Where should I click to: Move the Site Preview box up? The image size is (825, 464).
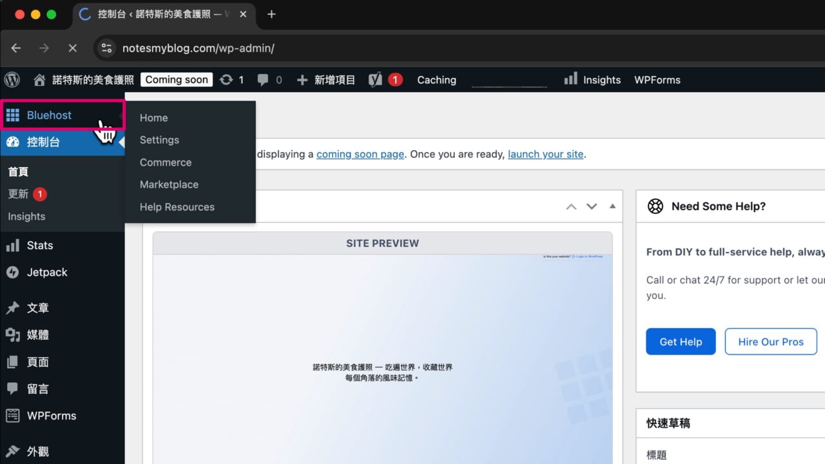(571, 206)
